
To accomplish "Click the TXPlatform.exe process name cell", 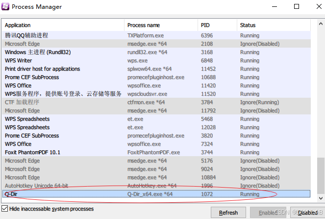I will [x=146, y=35].
